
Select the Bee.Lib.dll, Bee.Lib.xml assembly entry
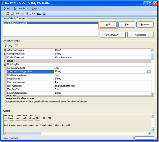click(50, 23)
